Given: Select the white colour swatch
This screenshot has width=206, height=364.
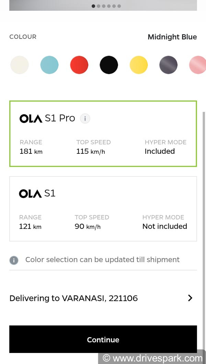Looking at the screenshot, I should tap(20, 65).
